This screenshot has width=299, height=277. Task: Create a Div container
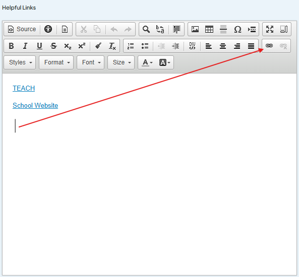pyautogui.click(x=192, y=46)
